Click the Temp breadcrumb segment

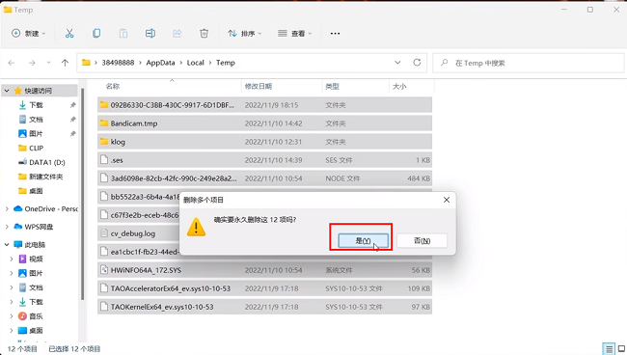[x=226, y=63]
